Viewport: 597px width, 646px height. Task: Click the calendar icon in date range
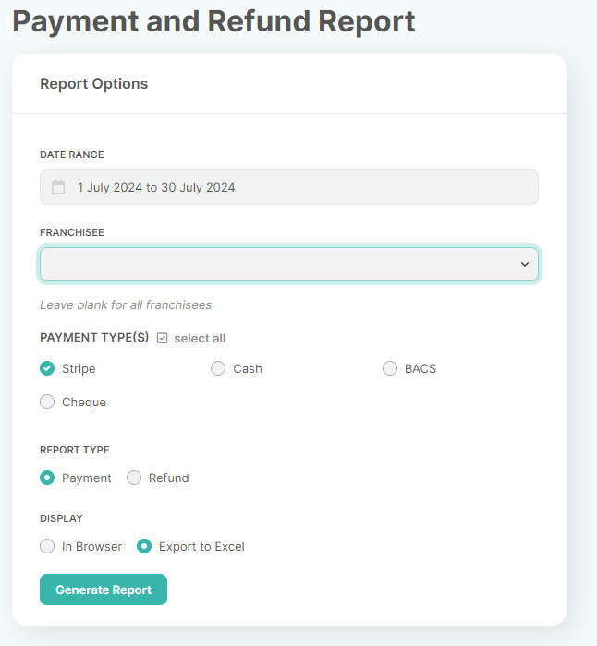pyautogui.click(x=58, y=187)
